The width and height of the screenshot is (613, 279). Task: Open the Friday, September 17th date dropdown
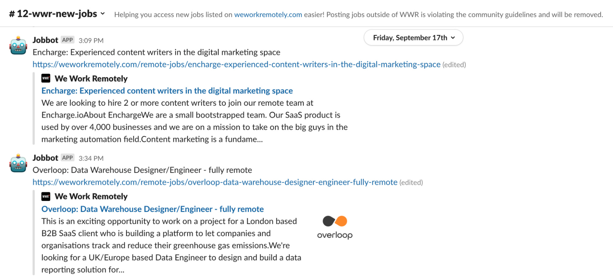(413, 38)
